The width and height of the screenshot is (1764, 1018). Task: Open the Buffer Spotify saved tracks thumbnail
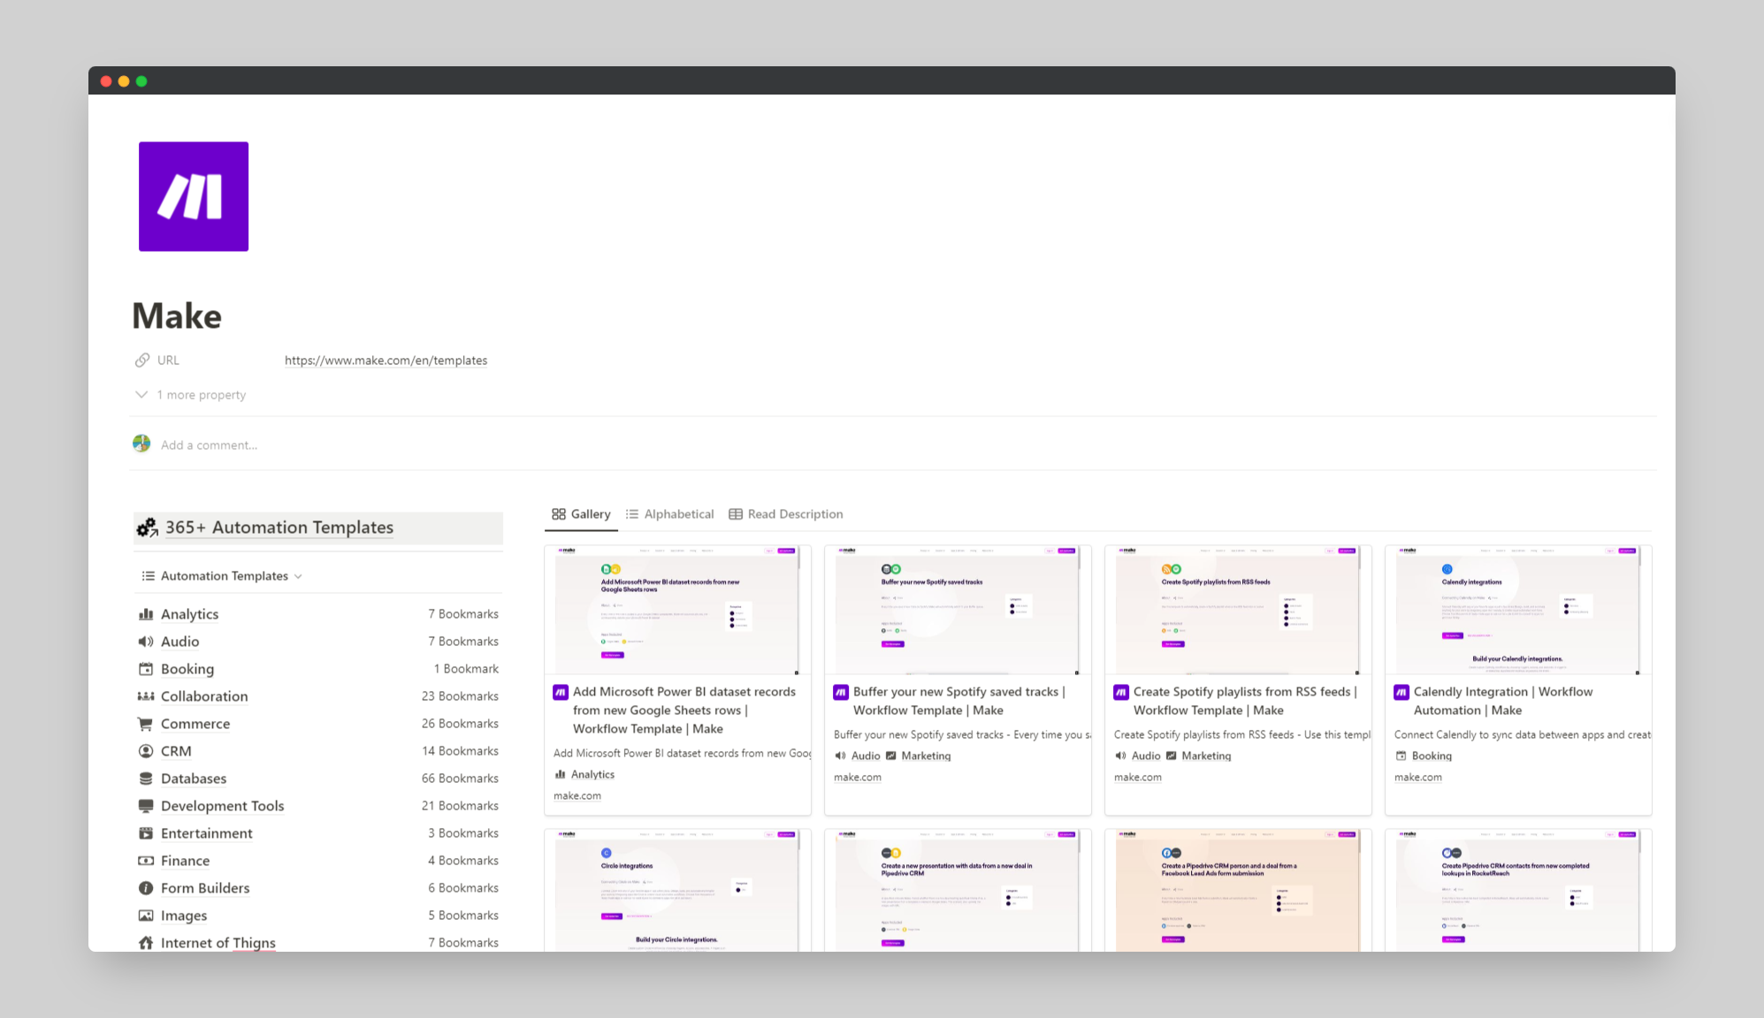pos(958,611)
